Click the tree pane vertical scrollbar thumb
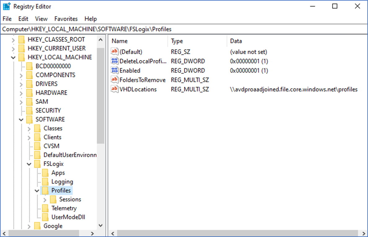 pos(100,96)
